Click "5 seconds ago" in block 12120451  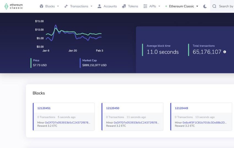click(x=67, y=117)
